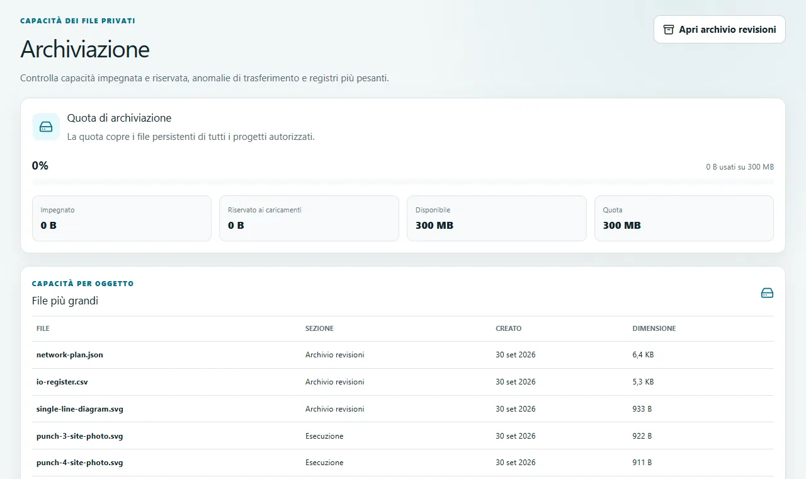The height and width of the screenshot is (479, 806).
Task: Click Esecuzione section of punch-3-site-photo.svg
Action: pyautogui.click(x=324, y=436)
